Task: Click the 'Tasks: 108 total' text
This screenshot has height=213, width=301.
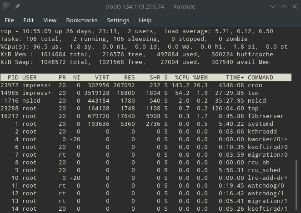Action: [x=30, y=39]
